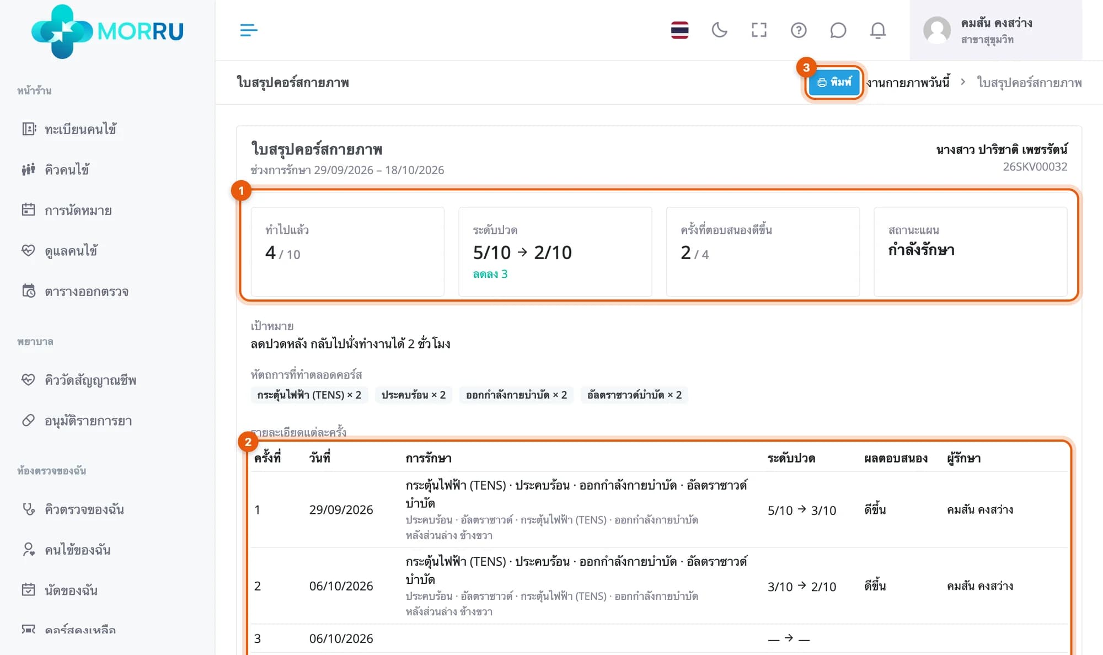Click the อัลตราซาวด์บำบัด × 2 tag

pos(634,395)
